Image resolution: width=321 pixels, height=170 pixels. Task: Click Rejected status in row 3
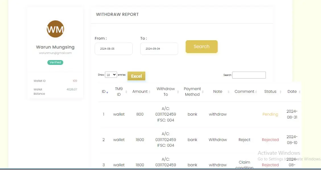(270, 165)
